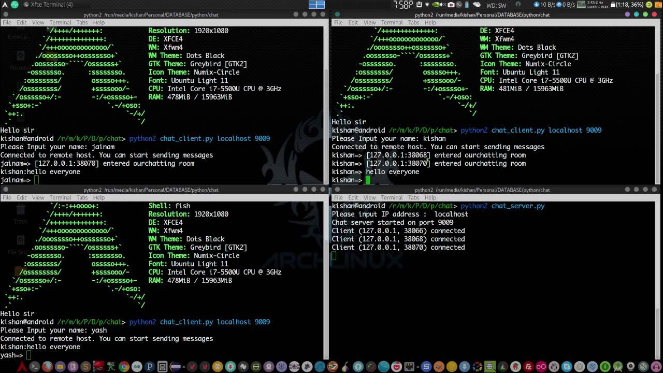Click the digital clock in the panel
Viewport: 663px width, 373px height.
(403, 5)
